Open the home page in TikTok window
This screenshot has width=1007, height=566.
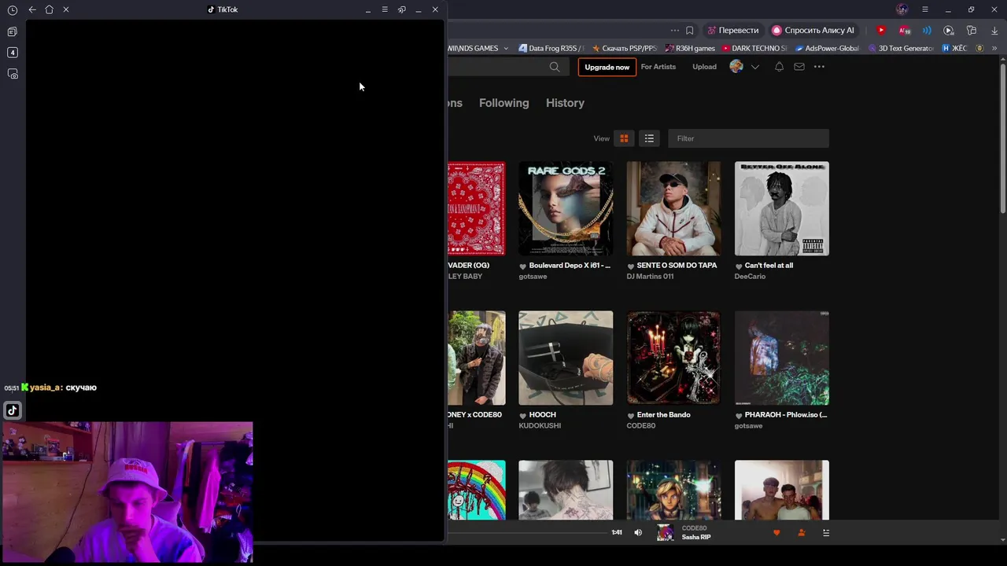click(x=49, y=9)
